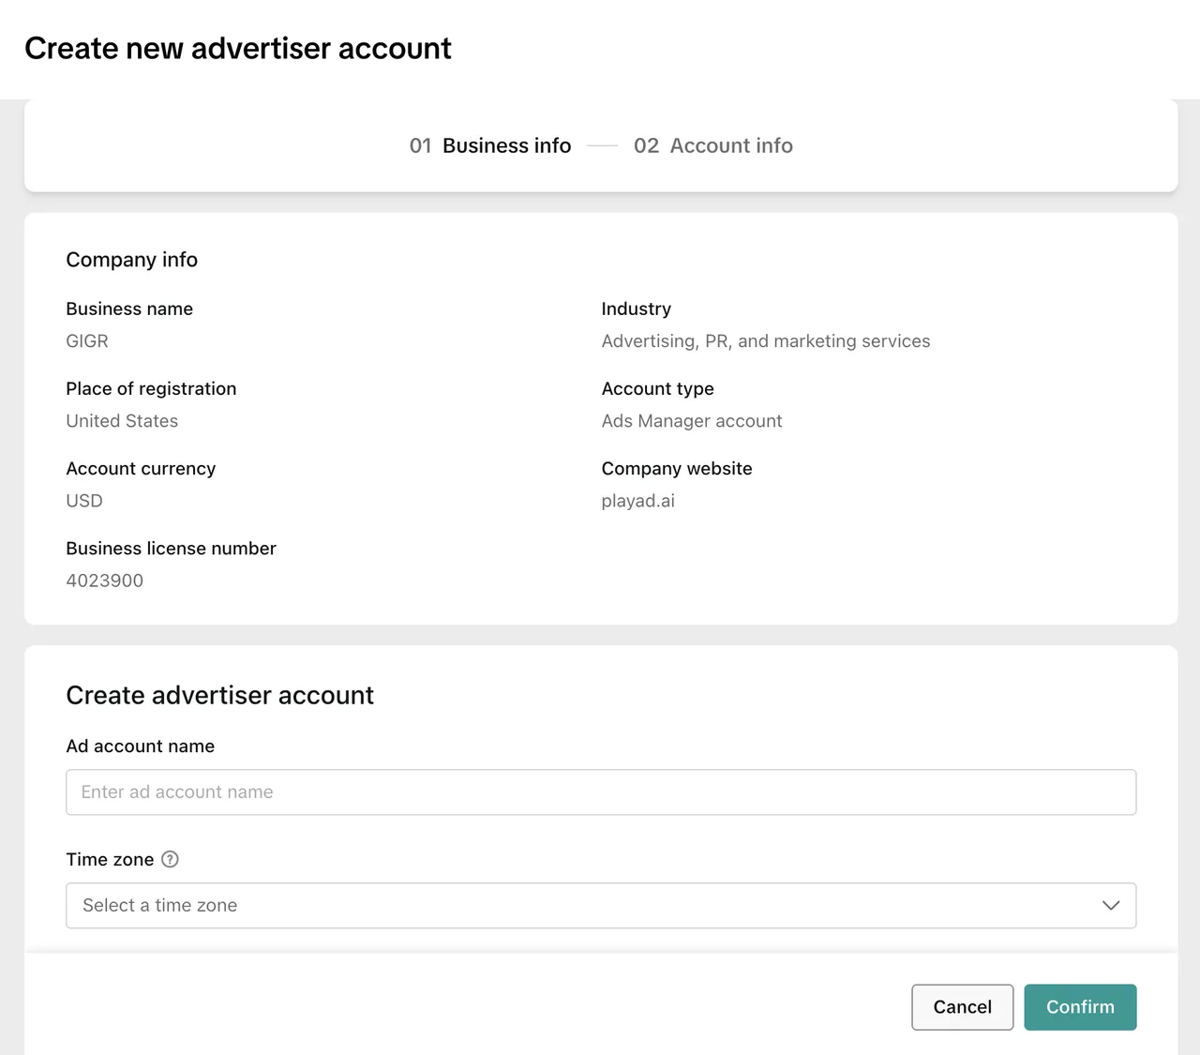Go to step 01 Business info
The width and height of the screenshot is (1200, 1055).
click(490, 145)
